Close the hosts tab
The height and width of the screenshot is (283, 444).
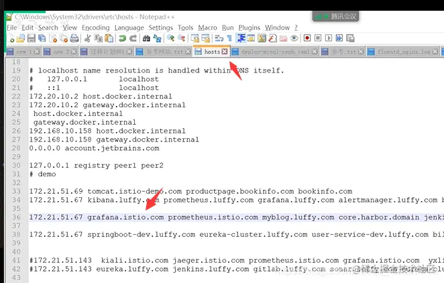pos(225,52)
